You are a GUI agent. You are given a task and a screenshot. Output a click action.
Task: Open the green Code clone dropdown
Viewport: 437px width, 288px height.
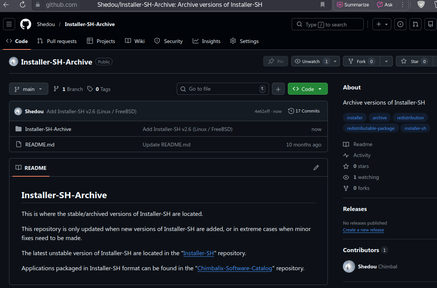tap(308, 89)
